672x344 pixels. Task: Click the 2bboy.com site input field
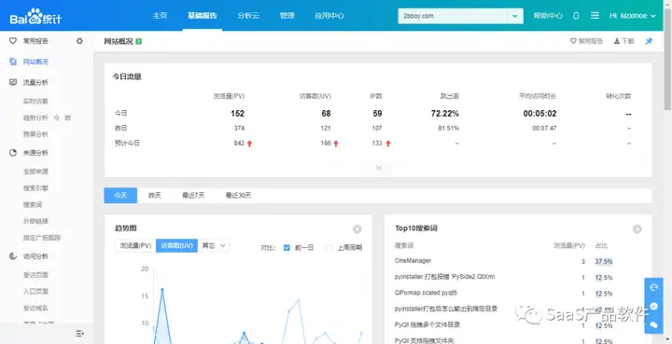(453, 16)
